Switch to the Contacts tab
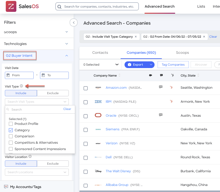This screenshot has width=220, height=192. [x=100, y=53]
